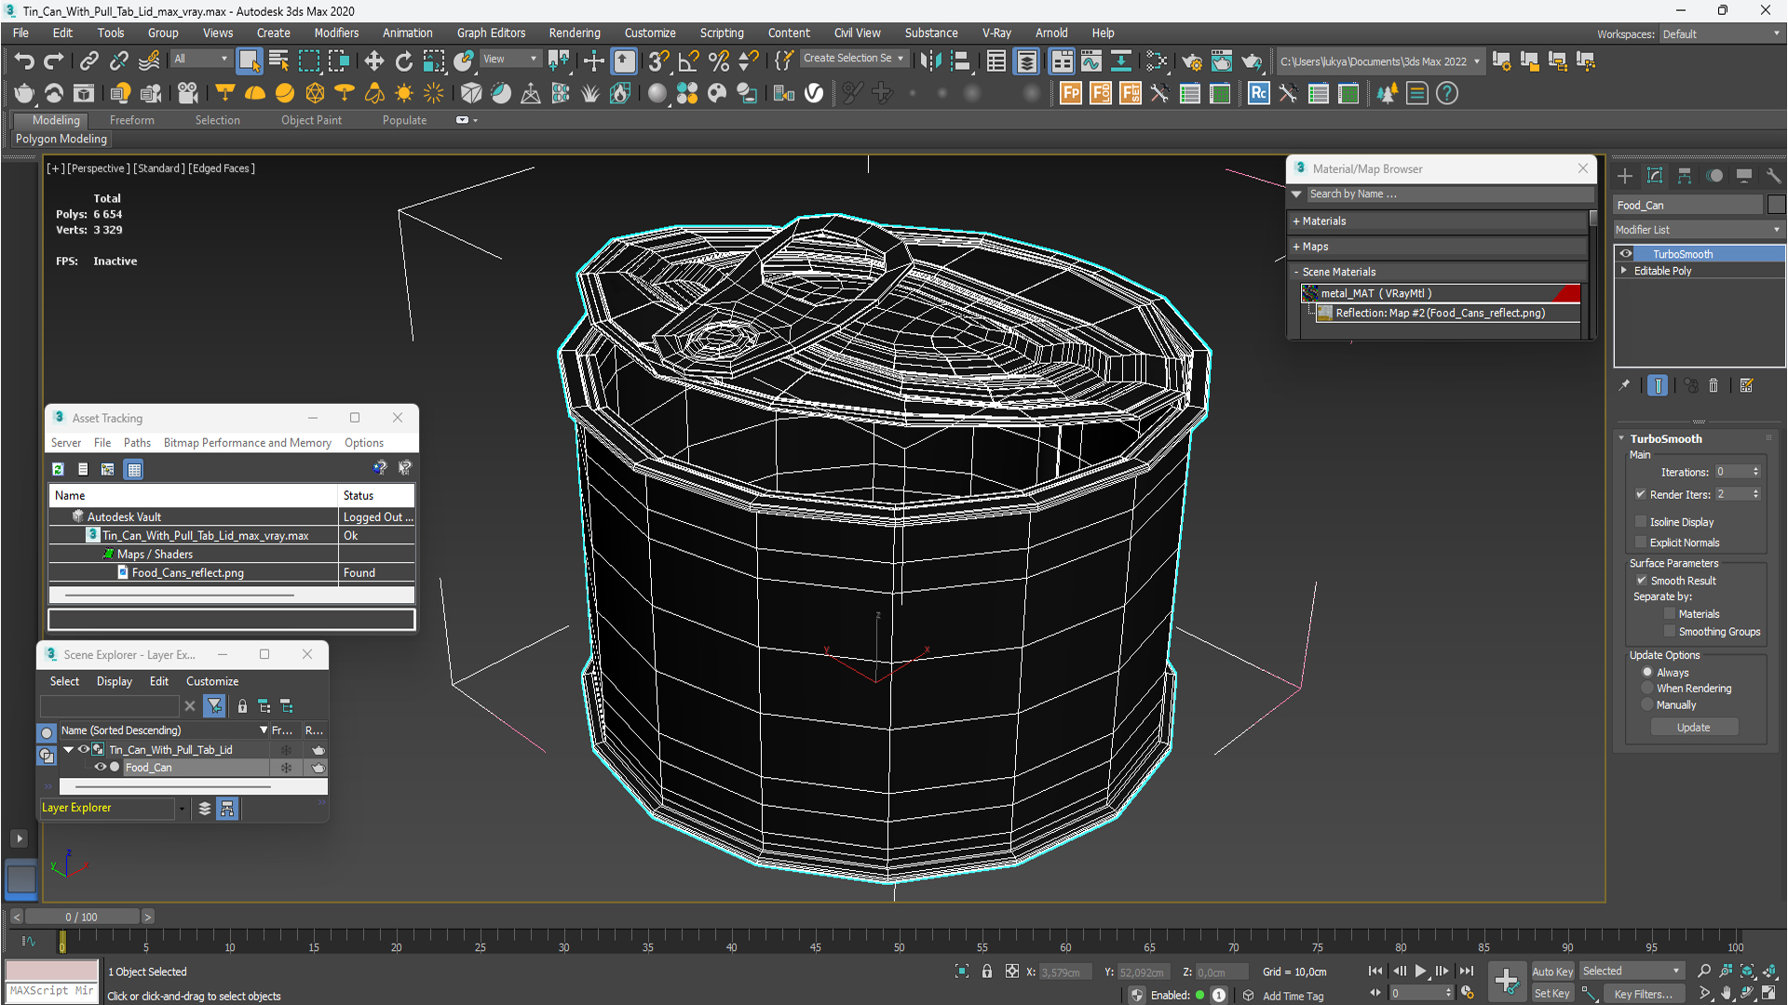
Task: Open Workspaces Default dropdown
Action: [1721, 34]
